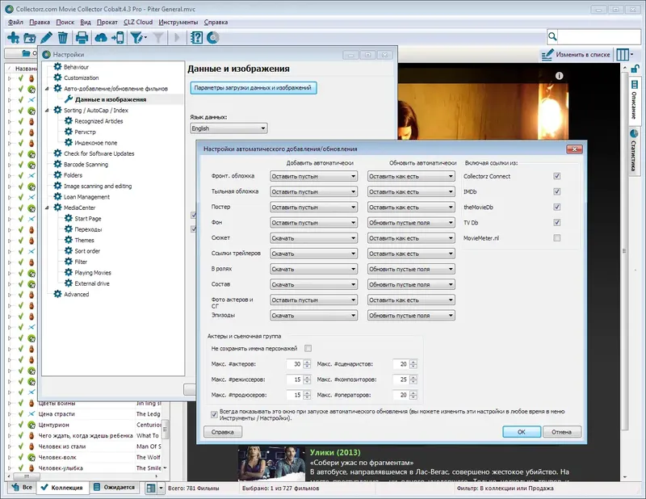Open 'В ролях' update automatically dropdown

[411, 269]
